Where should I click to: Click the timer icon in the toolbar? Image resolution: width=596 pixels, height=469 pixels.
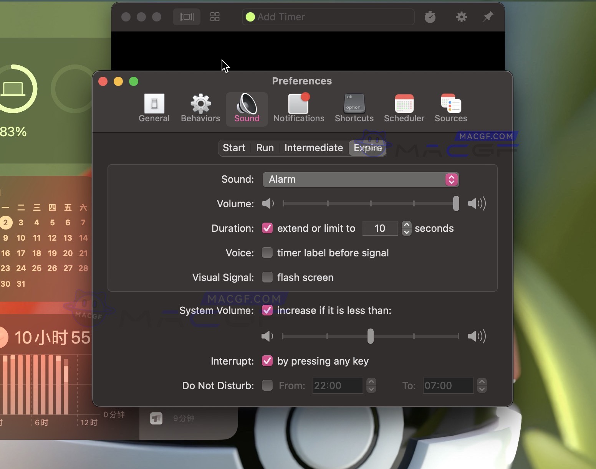[x=430, y=17]
